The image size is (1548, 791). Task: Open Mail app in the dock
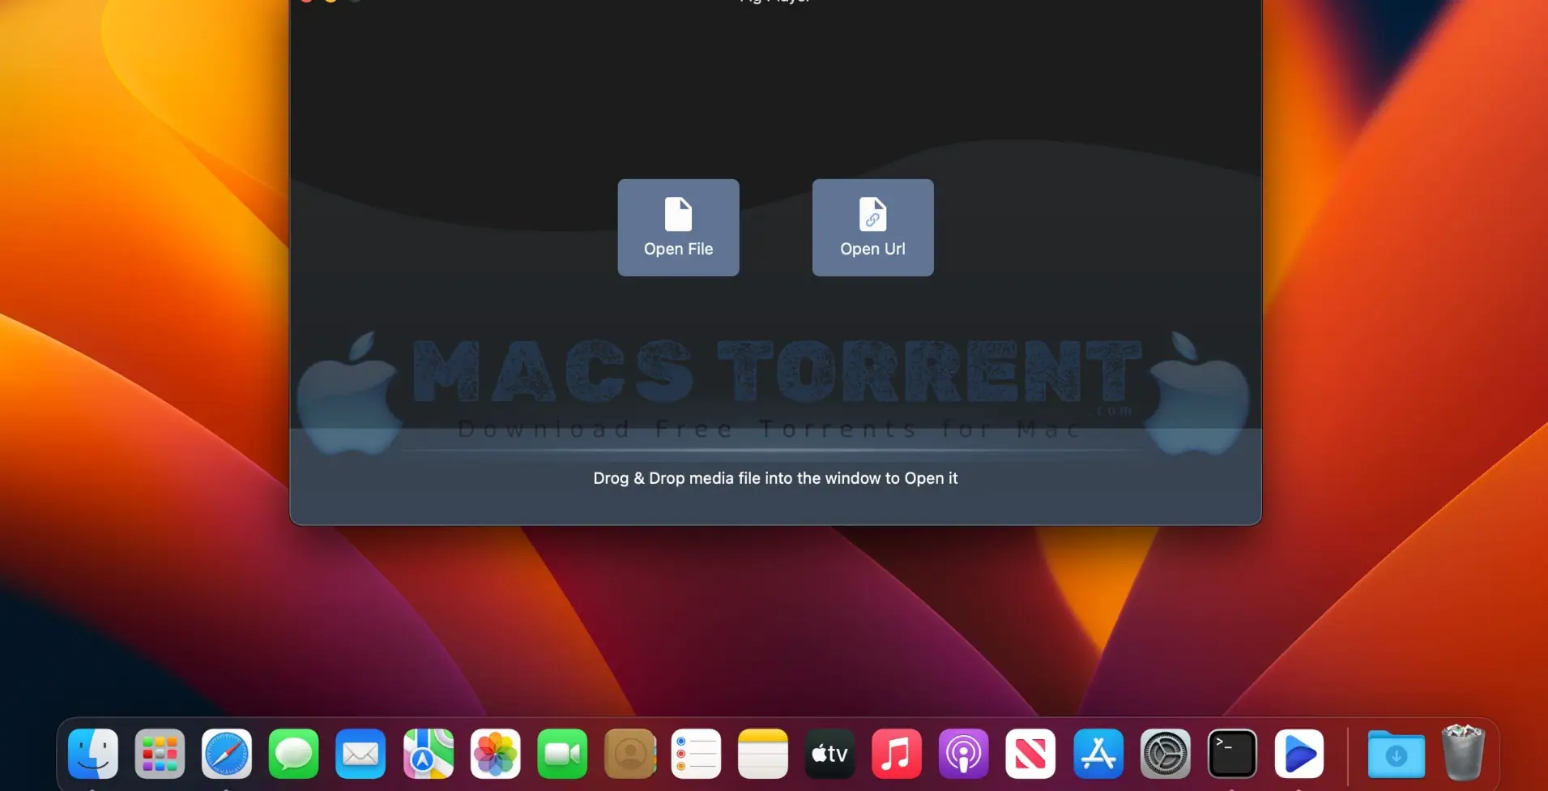(360, 754)
